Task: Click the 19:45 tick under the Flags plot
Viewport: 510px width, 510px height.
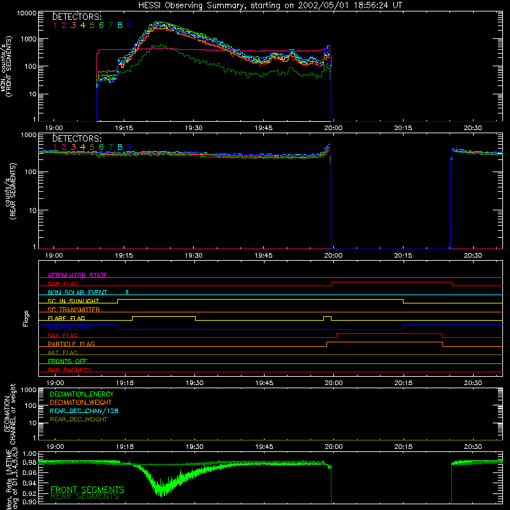Action: coord(264,383)
